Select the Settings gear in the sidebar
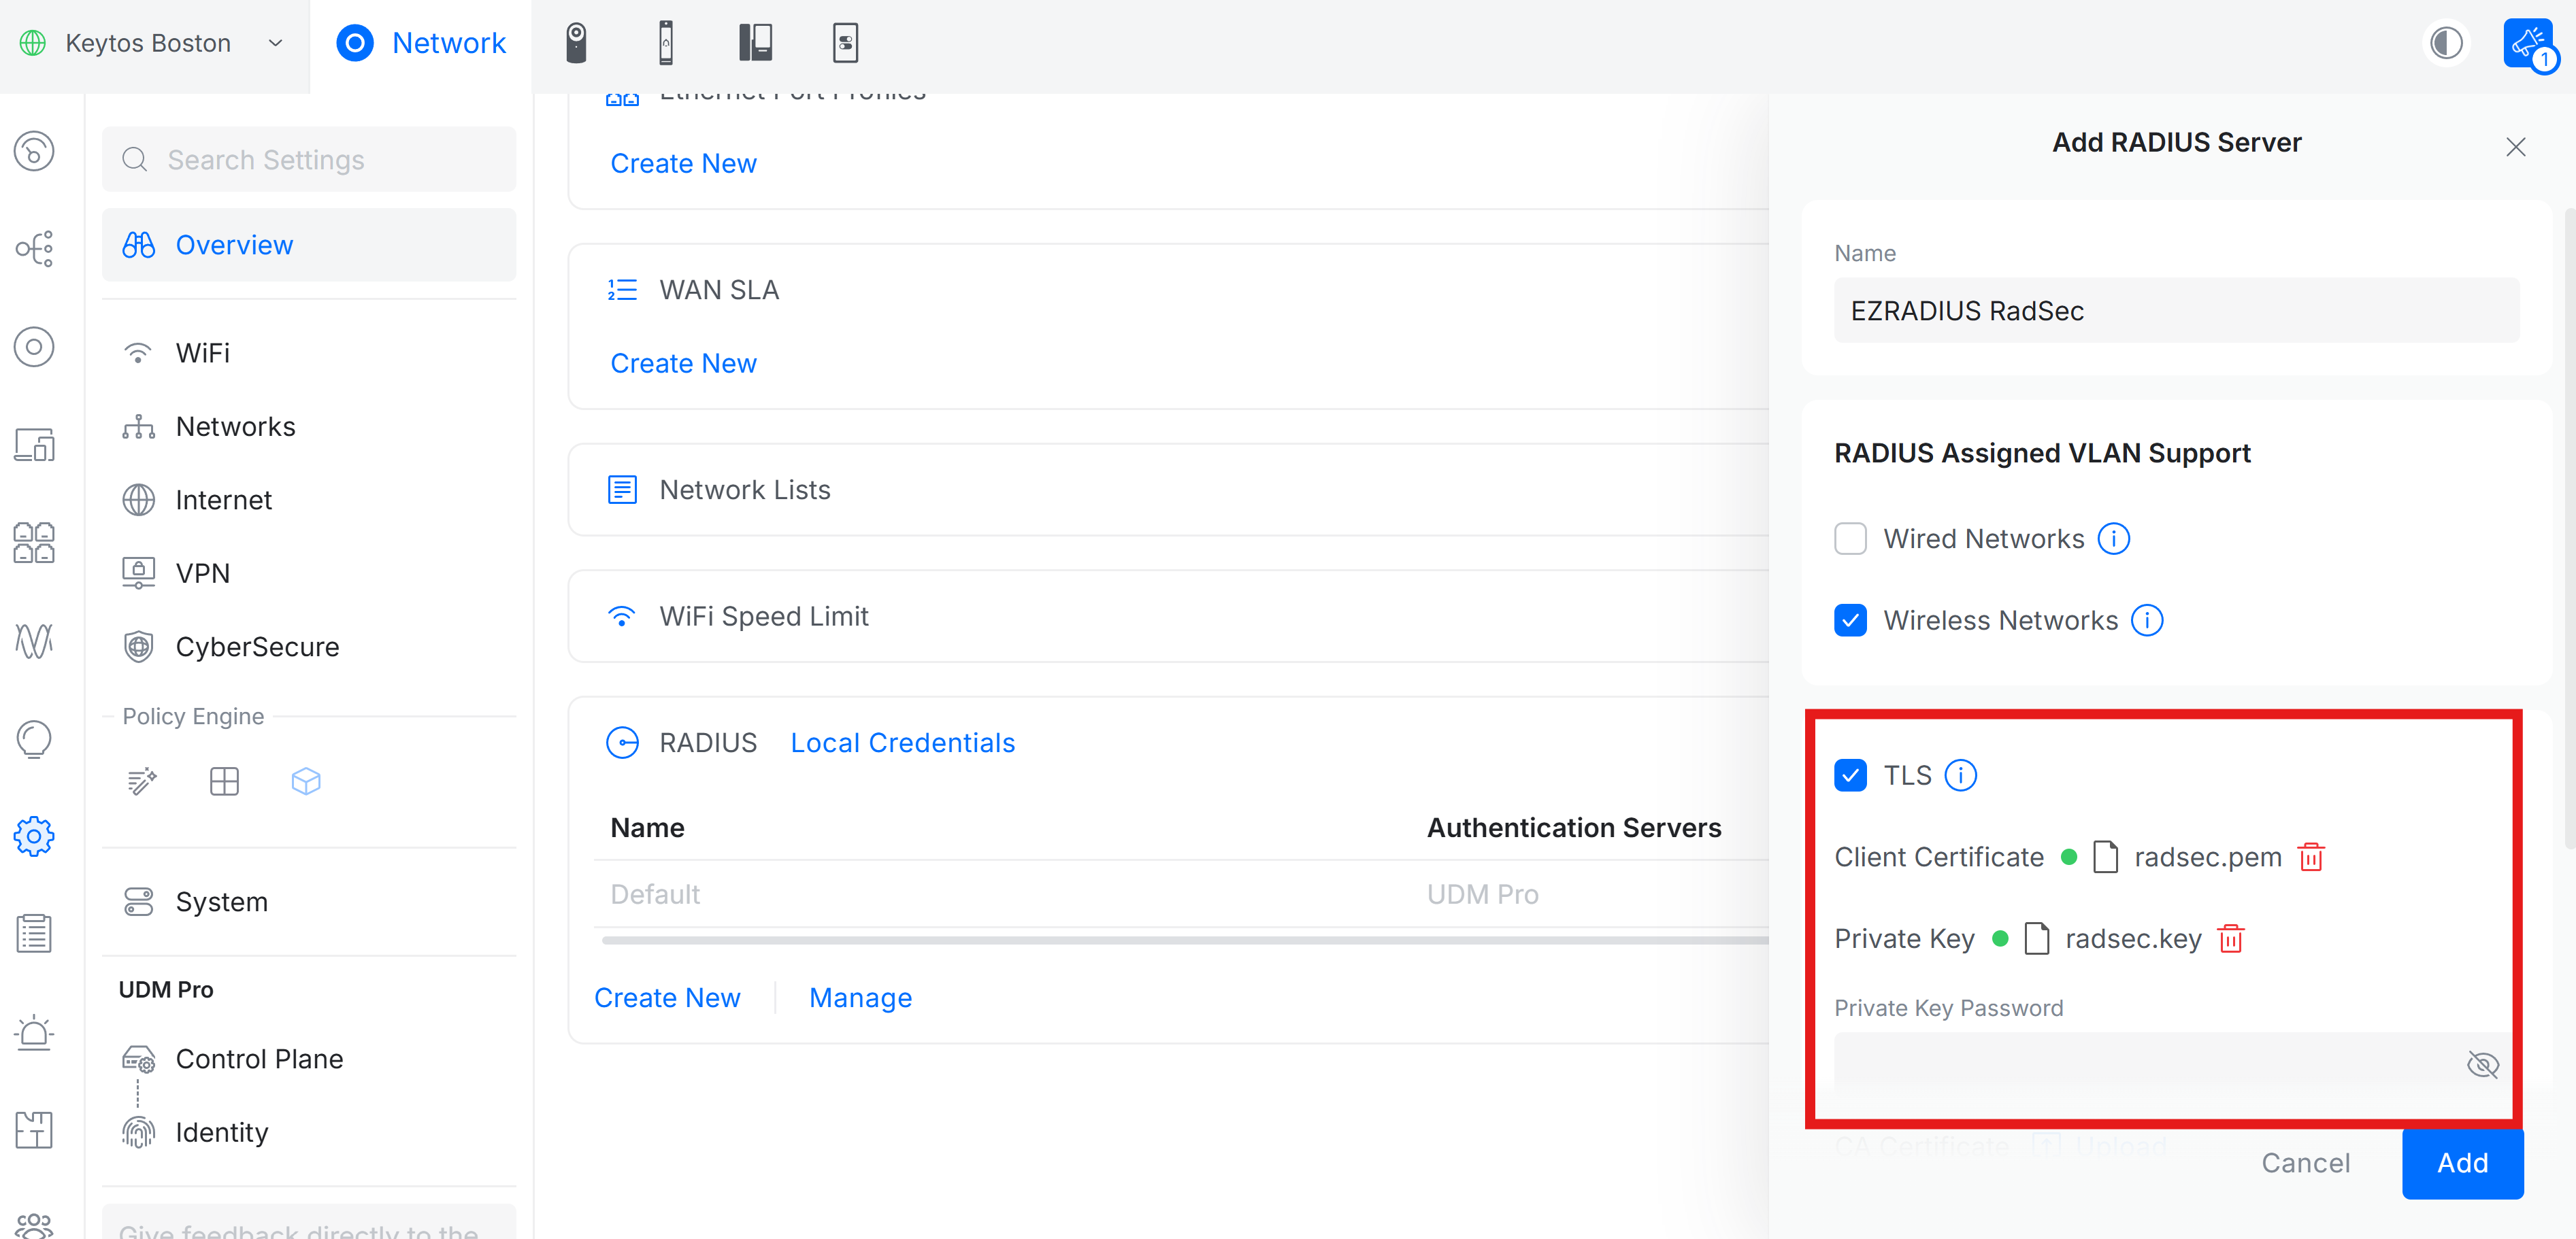The width and height of the screenshot is (2576, 1239). tap(34, 836)
